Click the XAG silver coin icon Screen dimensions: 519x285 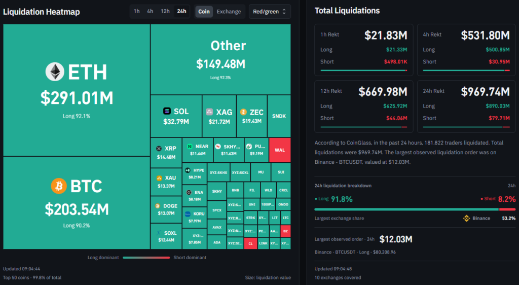(x=209, y=112)
